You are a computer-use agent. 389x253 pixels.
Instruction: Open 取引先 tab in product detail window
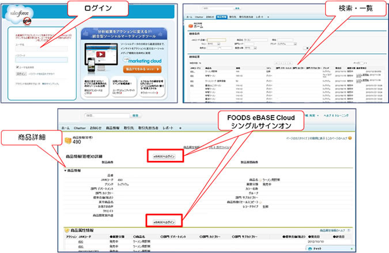(x=129, y=128)
